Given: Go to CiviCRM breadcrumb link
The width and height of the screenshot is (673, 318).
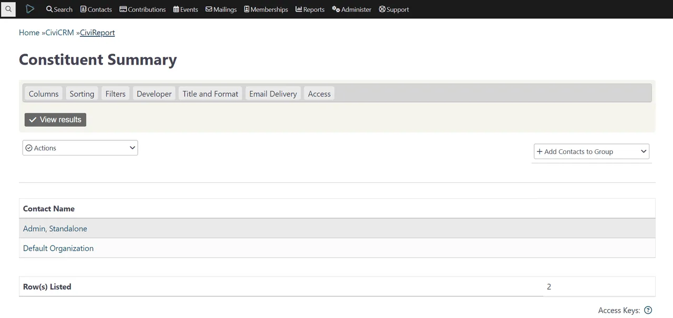Looking at the screenshot, I should coord(59,33).
